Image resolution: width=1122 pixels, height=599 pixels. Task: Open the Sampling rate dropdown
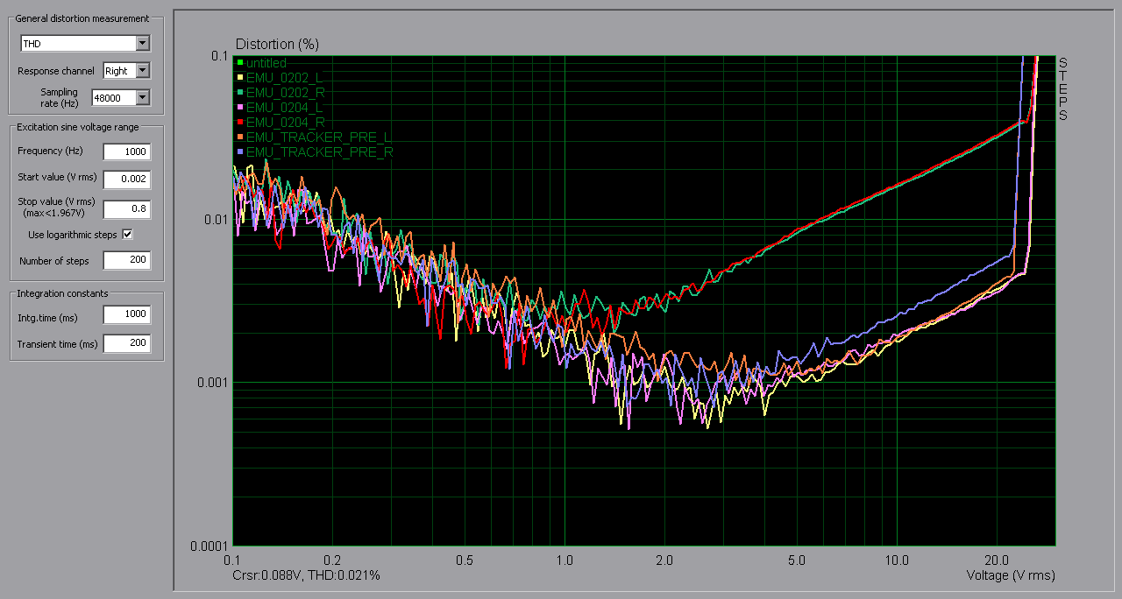(143, 98)
